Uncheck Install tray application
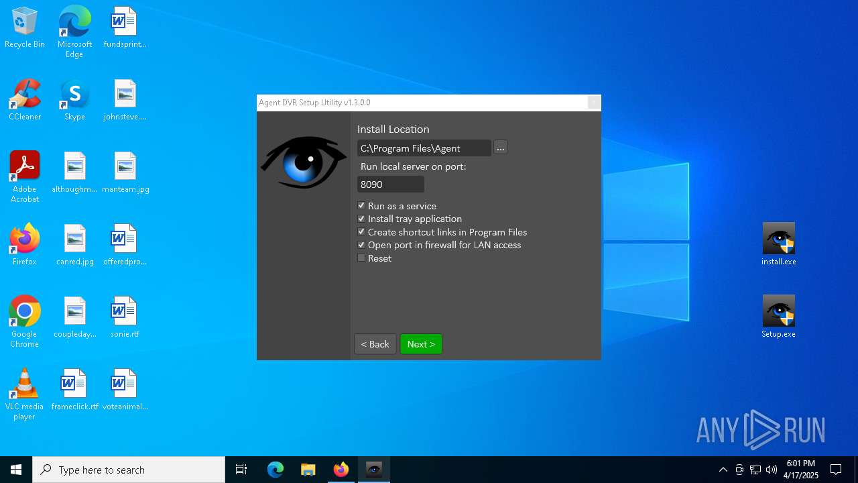The image size is (858, 483). point(361,219)
